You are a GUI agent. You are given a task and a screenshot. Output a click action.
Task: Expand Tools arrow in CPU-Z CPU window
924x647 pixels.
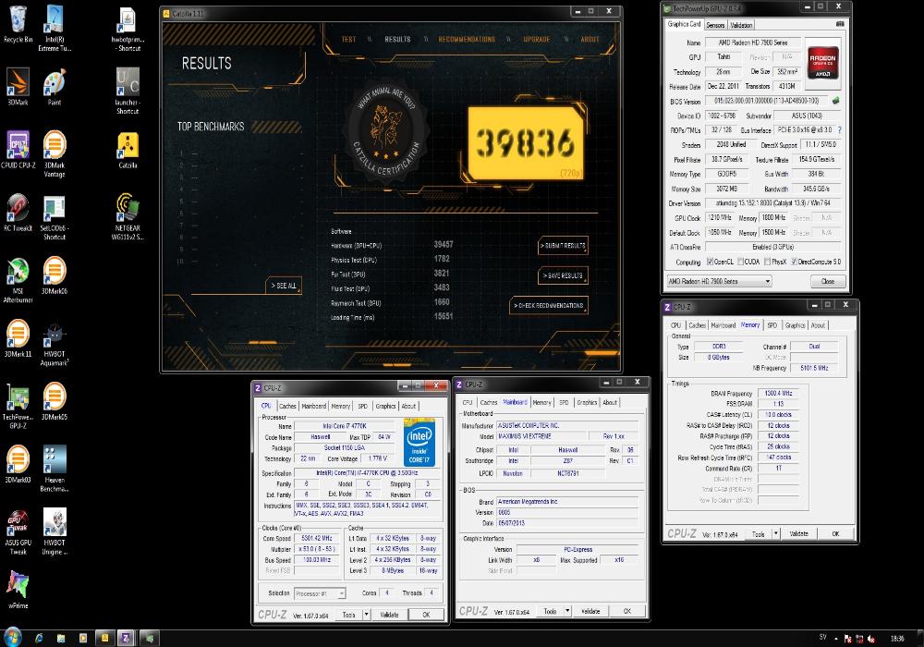click(367, 615)
